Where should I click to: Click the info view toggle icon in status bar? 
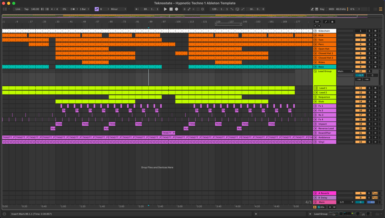[4, 214]
